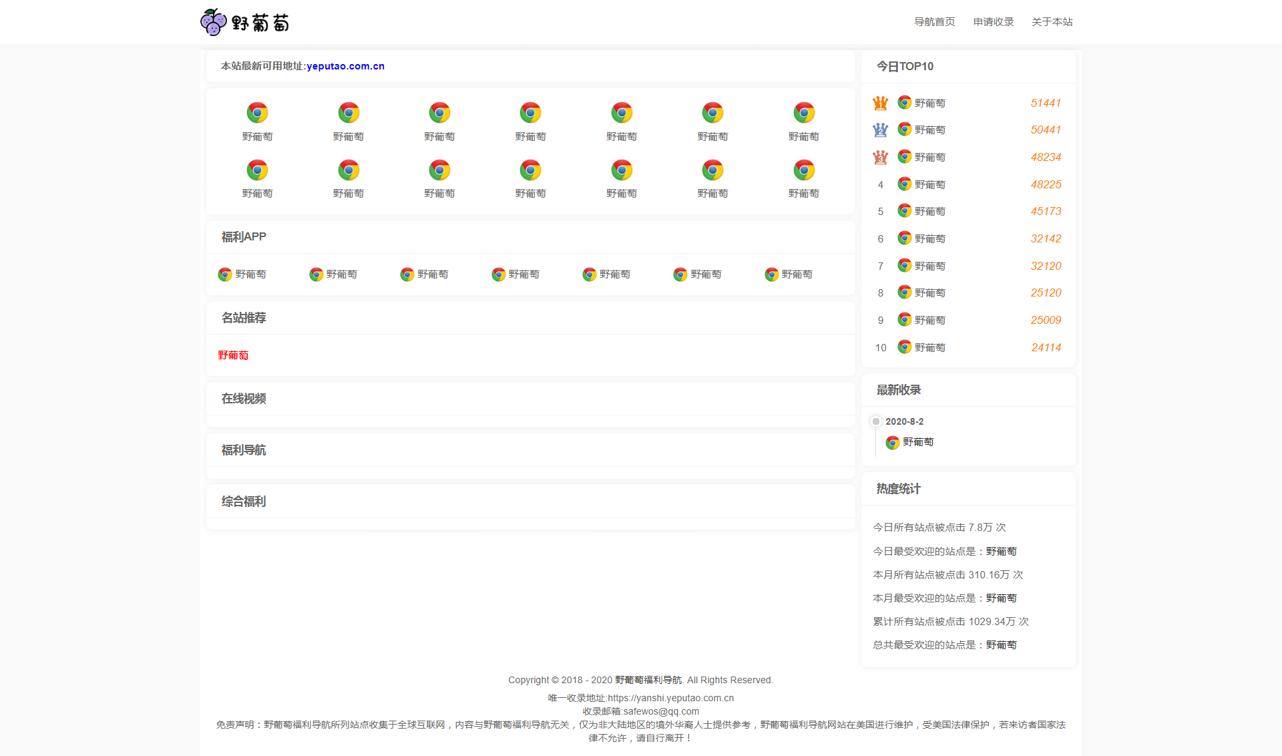Open the rank 5 site icon with 45173
The width and height of the screenshot is (1282, 756).
[905, 210]
